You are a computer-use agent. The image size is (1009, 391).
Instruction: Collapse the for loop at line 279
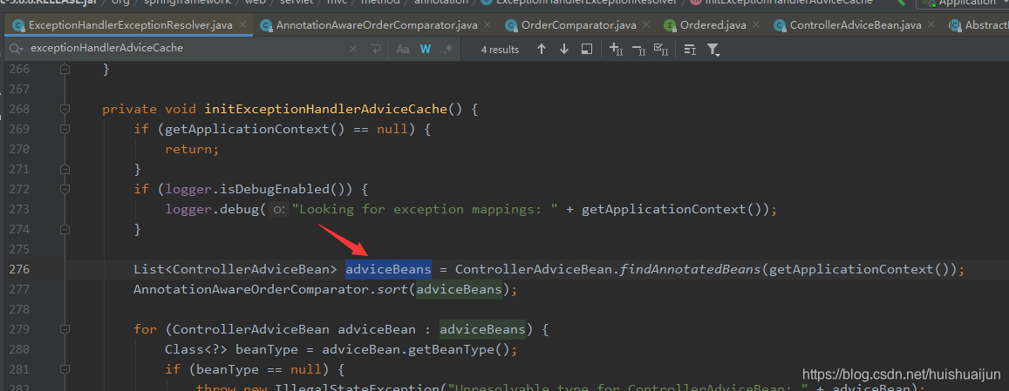65,329
